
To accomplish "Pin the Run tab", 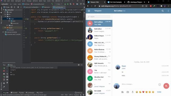I will (x=4, y=87).
